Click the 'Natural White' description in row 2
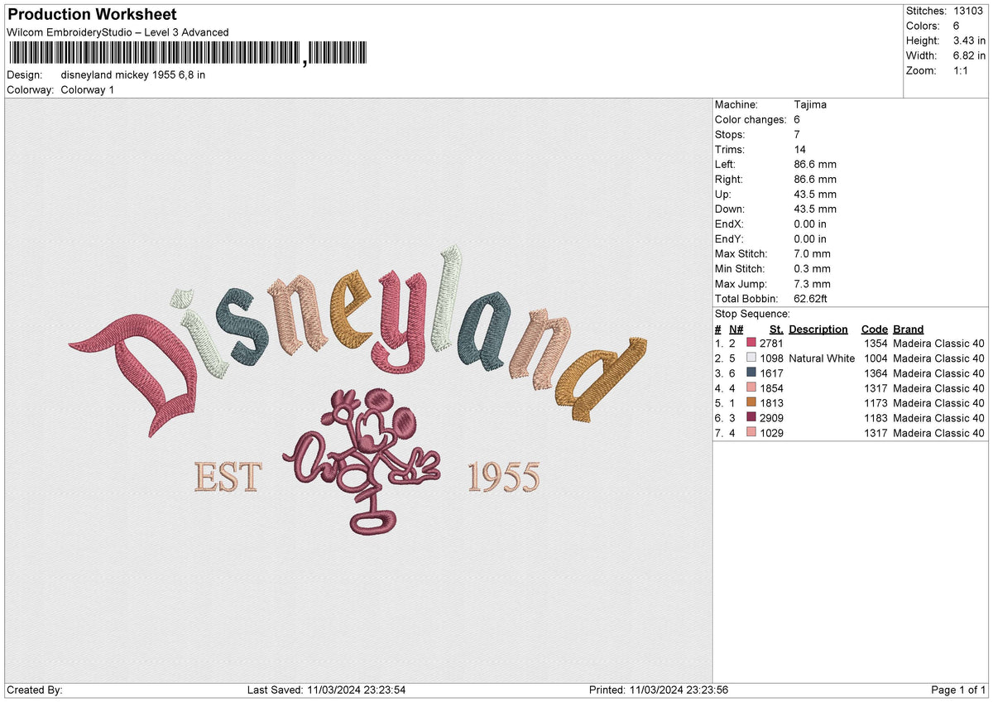Viewport: 993px width, 702px height. coord(822,358)
